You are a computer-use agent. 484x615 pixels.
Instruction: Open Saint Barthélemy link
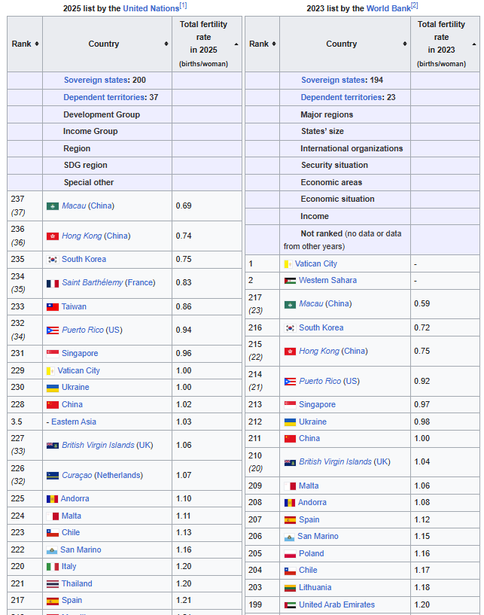[92, 283]
